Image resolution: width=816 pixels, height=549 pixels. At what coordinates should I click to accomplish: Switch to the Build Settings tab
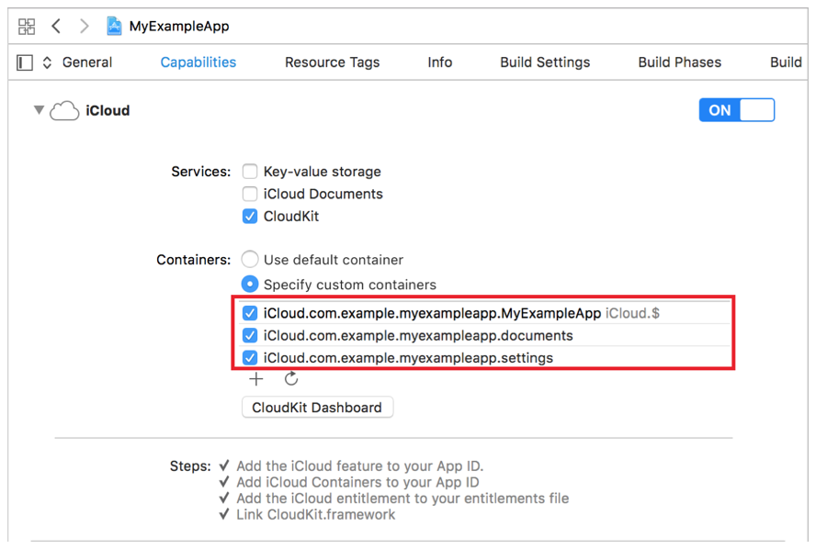click(x=545, y=62)
